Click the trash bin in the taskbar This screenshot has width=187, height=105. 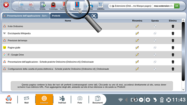pos(162,100)
